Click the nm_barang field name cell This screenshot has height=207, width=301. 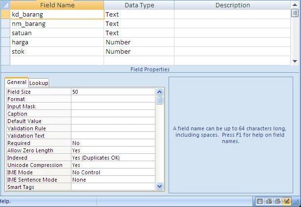(57, 24)
